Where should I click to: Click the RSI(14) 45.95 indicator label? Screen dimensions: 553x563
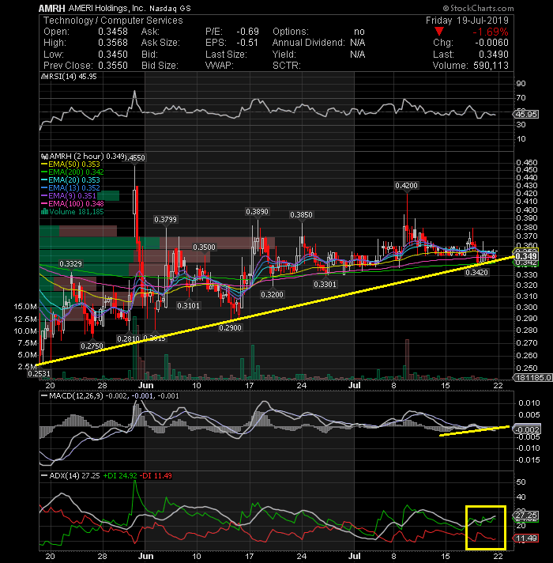[x=72, y=77]
